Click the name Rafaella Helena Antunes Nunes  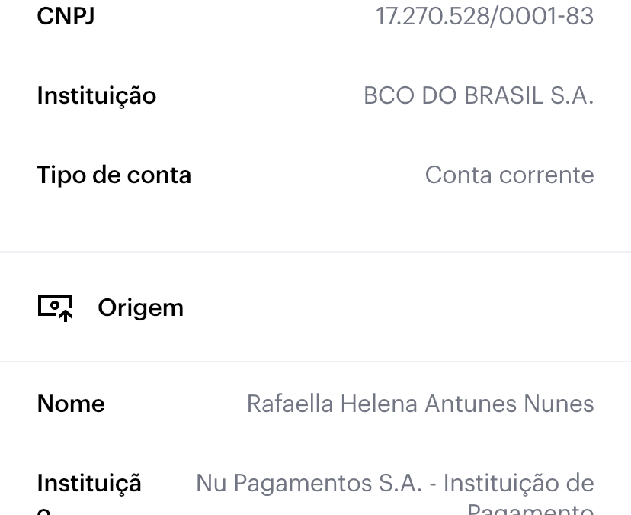(x=420, y=404)
